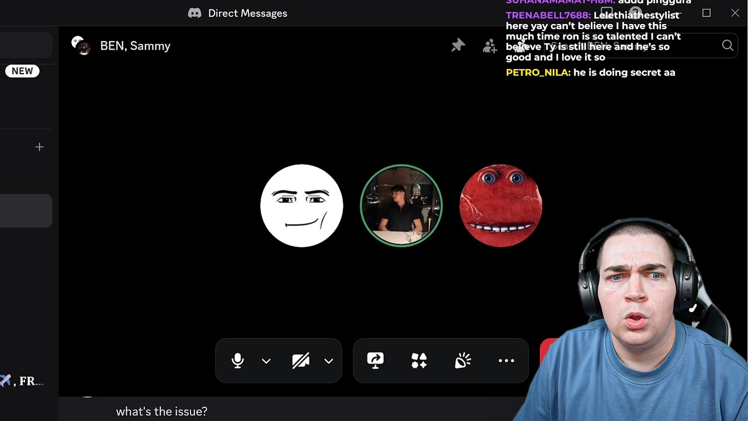Click the NEW badge in sidebar
Viewport: 748px width, 421px height.
coord(22,71)
